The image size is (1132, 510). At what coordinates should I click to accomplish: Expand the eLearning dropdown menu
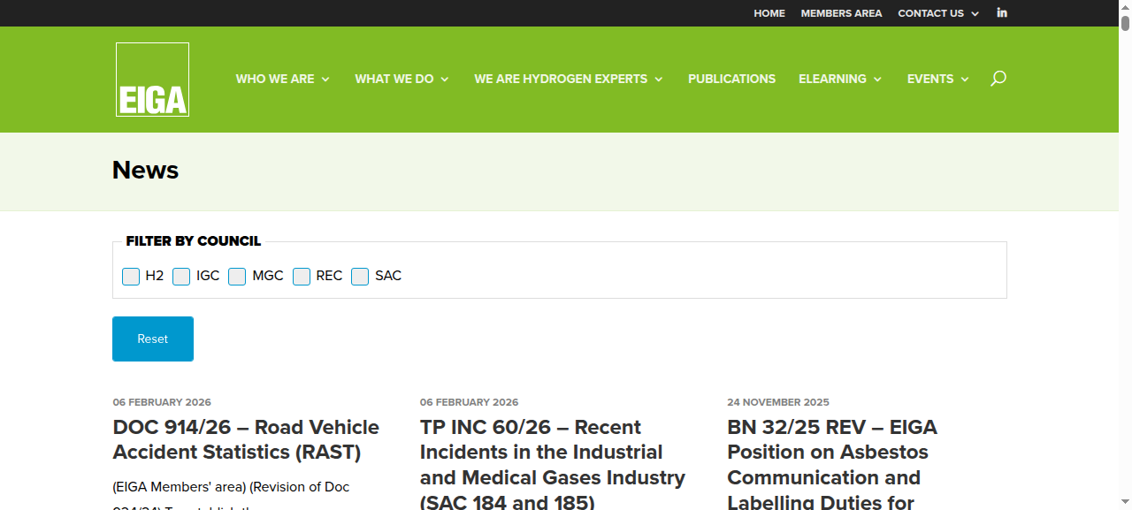(840, 79)
